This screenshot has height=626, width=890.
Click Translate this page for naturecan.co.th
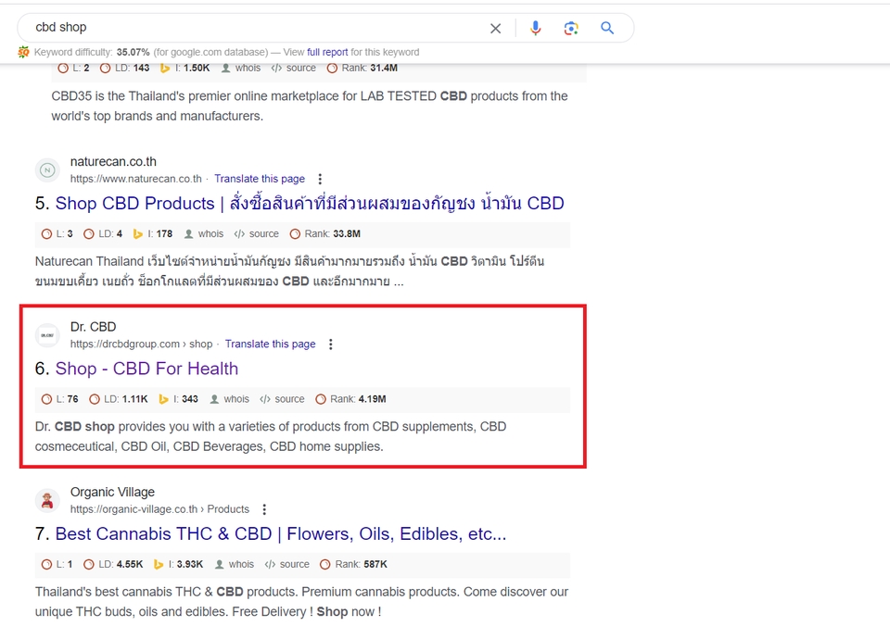[x=260, y=179]
